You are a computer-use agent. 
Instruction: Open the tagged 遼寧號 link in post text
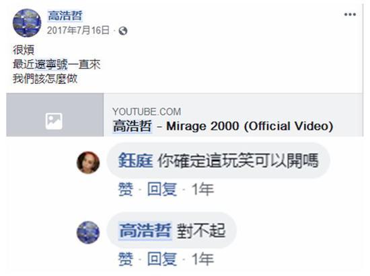(51, 64)
